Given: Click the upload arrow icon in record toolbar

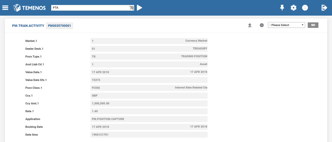Looking at the screenshot, I should 250,25.
